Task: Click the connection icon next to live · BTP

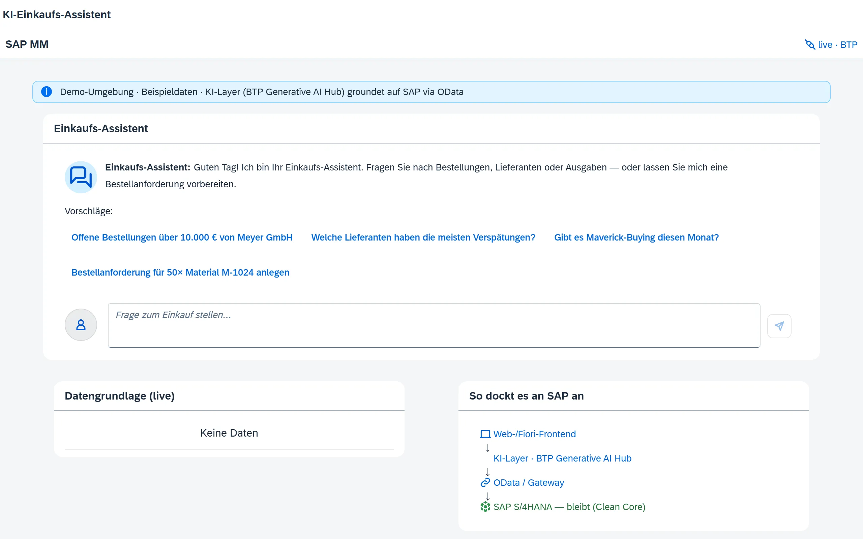Action: click(810, 44)
